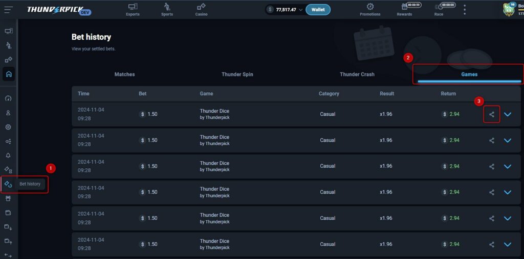Share the fifth bet in the list
The height and width of the screenshot is (259, 524).
(492, 218)
